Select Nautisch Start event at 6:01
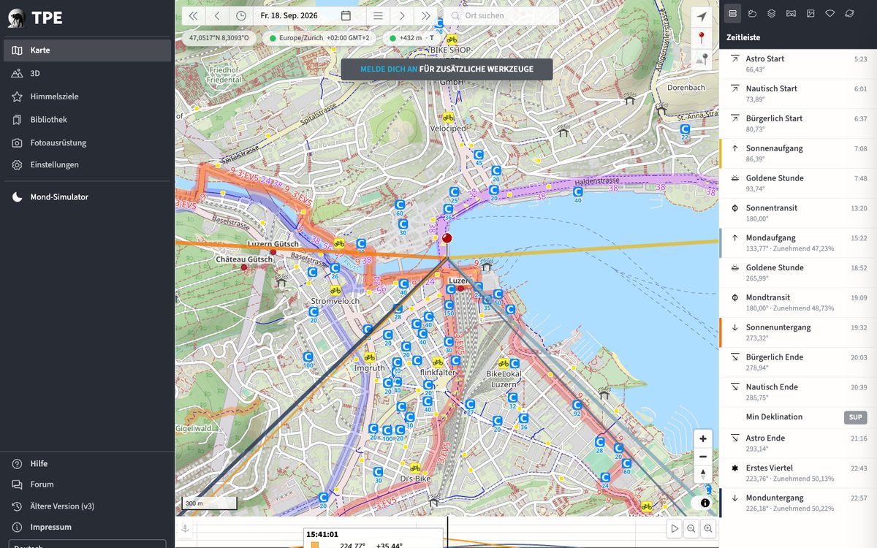This screenshot has height=548, width=877. (x=798, y=94)
